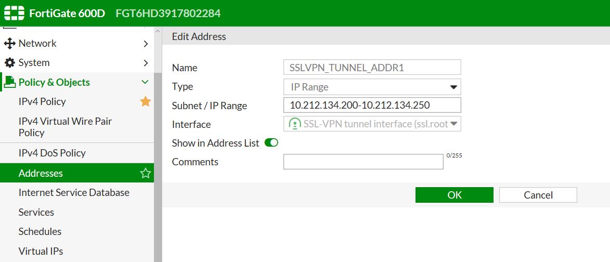Click the Network cross-arrows icon
The width and height of the screenshot is (610, 262).
[9, 43]
